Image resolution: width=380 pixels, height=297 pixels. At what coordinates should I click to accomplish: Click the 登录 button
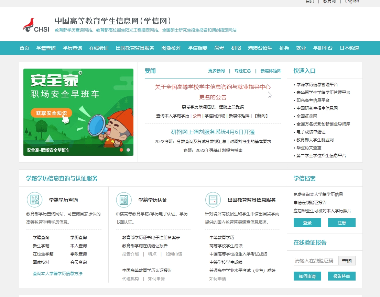307,223
